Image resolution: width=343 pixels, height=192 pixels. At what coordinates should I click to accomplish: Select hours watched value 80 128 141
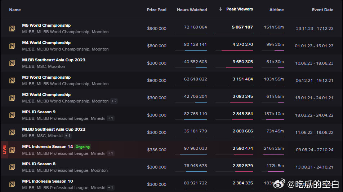[x=195, y=44]
